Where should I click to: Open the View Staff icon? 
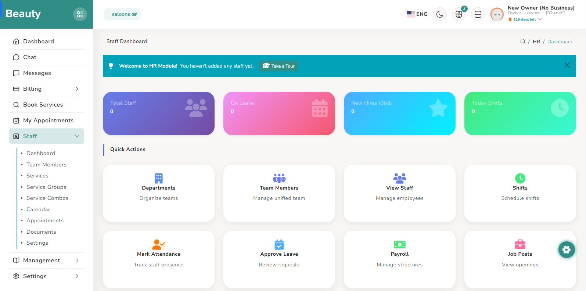400,178
